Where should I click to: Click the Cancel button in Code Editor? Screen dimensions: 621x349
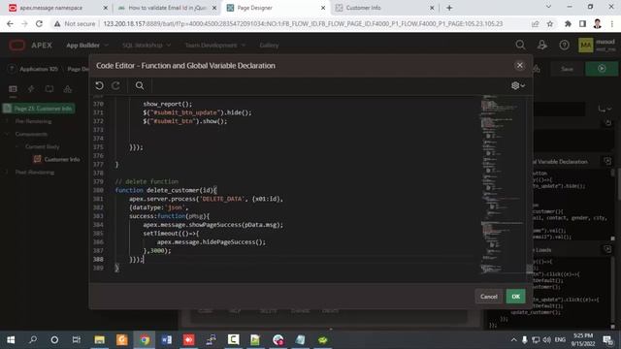pyautogui.click(x=489, y=297)
